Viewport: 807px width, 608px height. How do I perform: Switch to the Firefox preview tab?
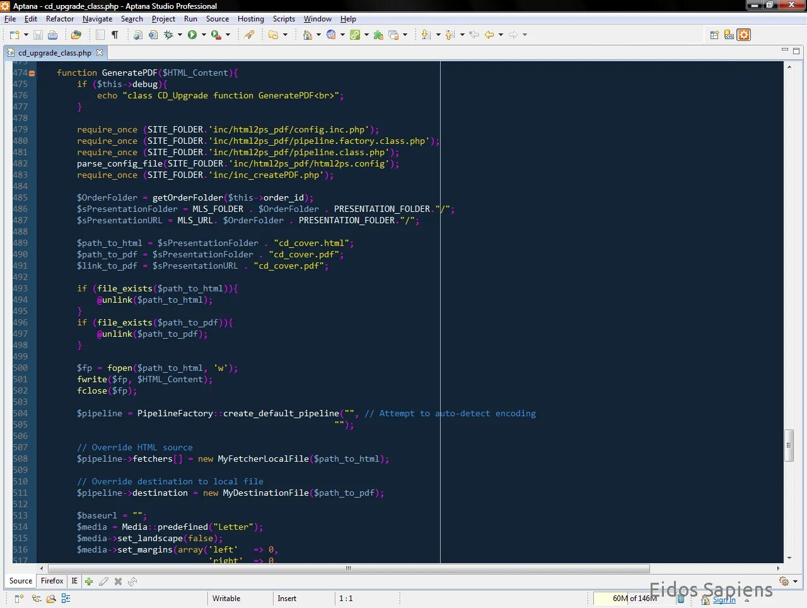point(52,581)
